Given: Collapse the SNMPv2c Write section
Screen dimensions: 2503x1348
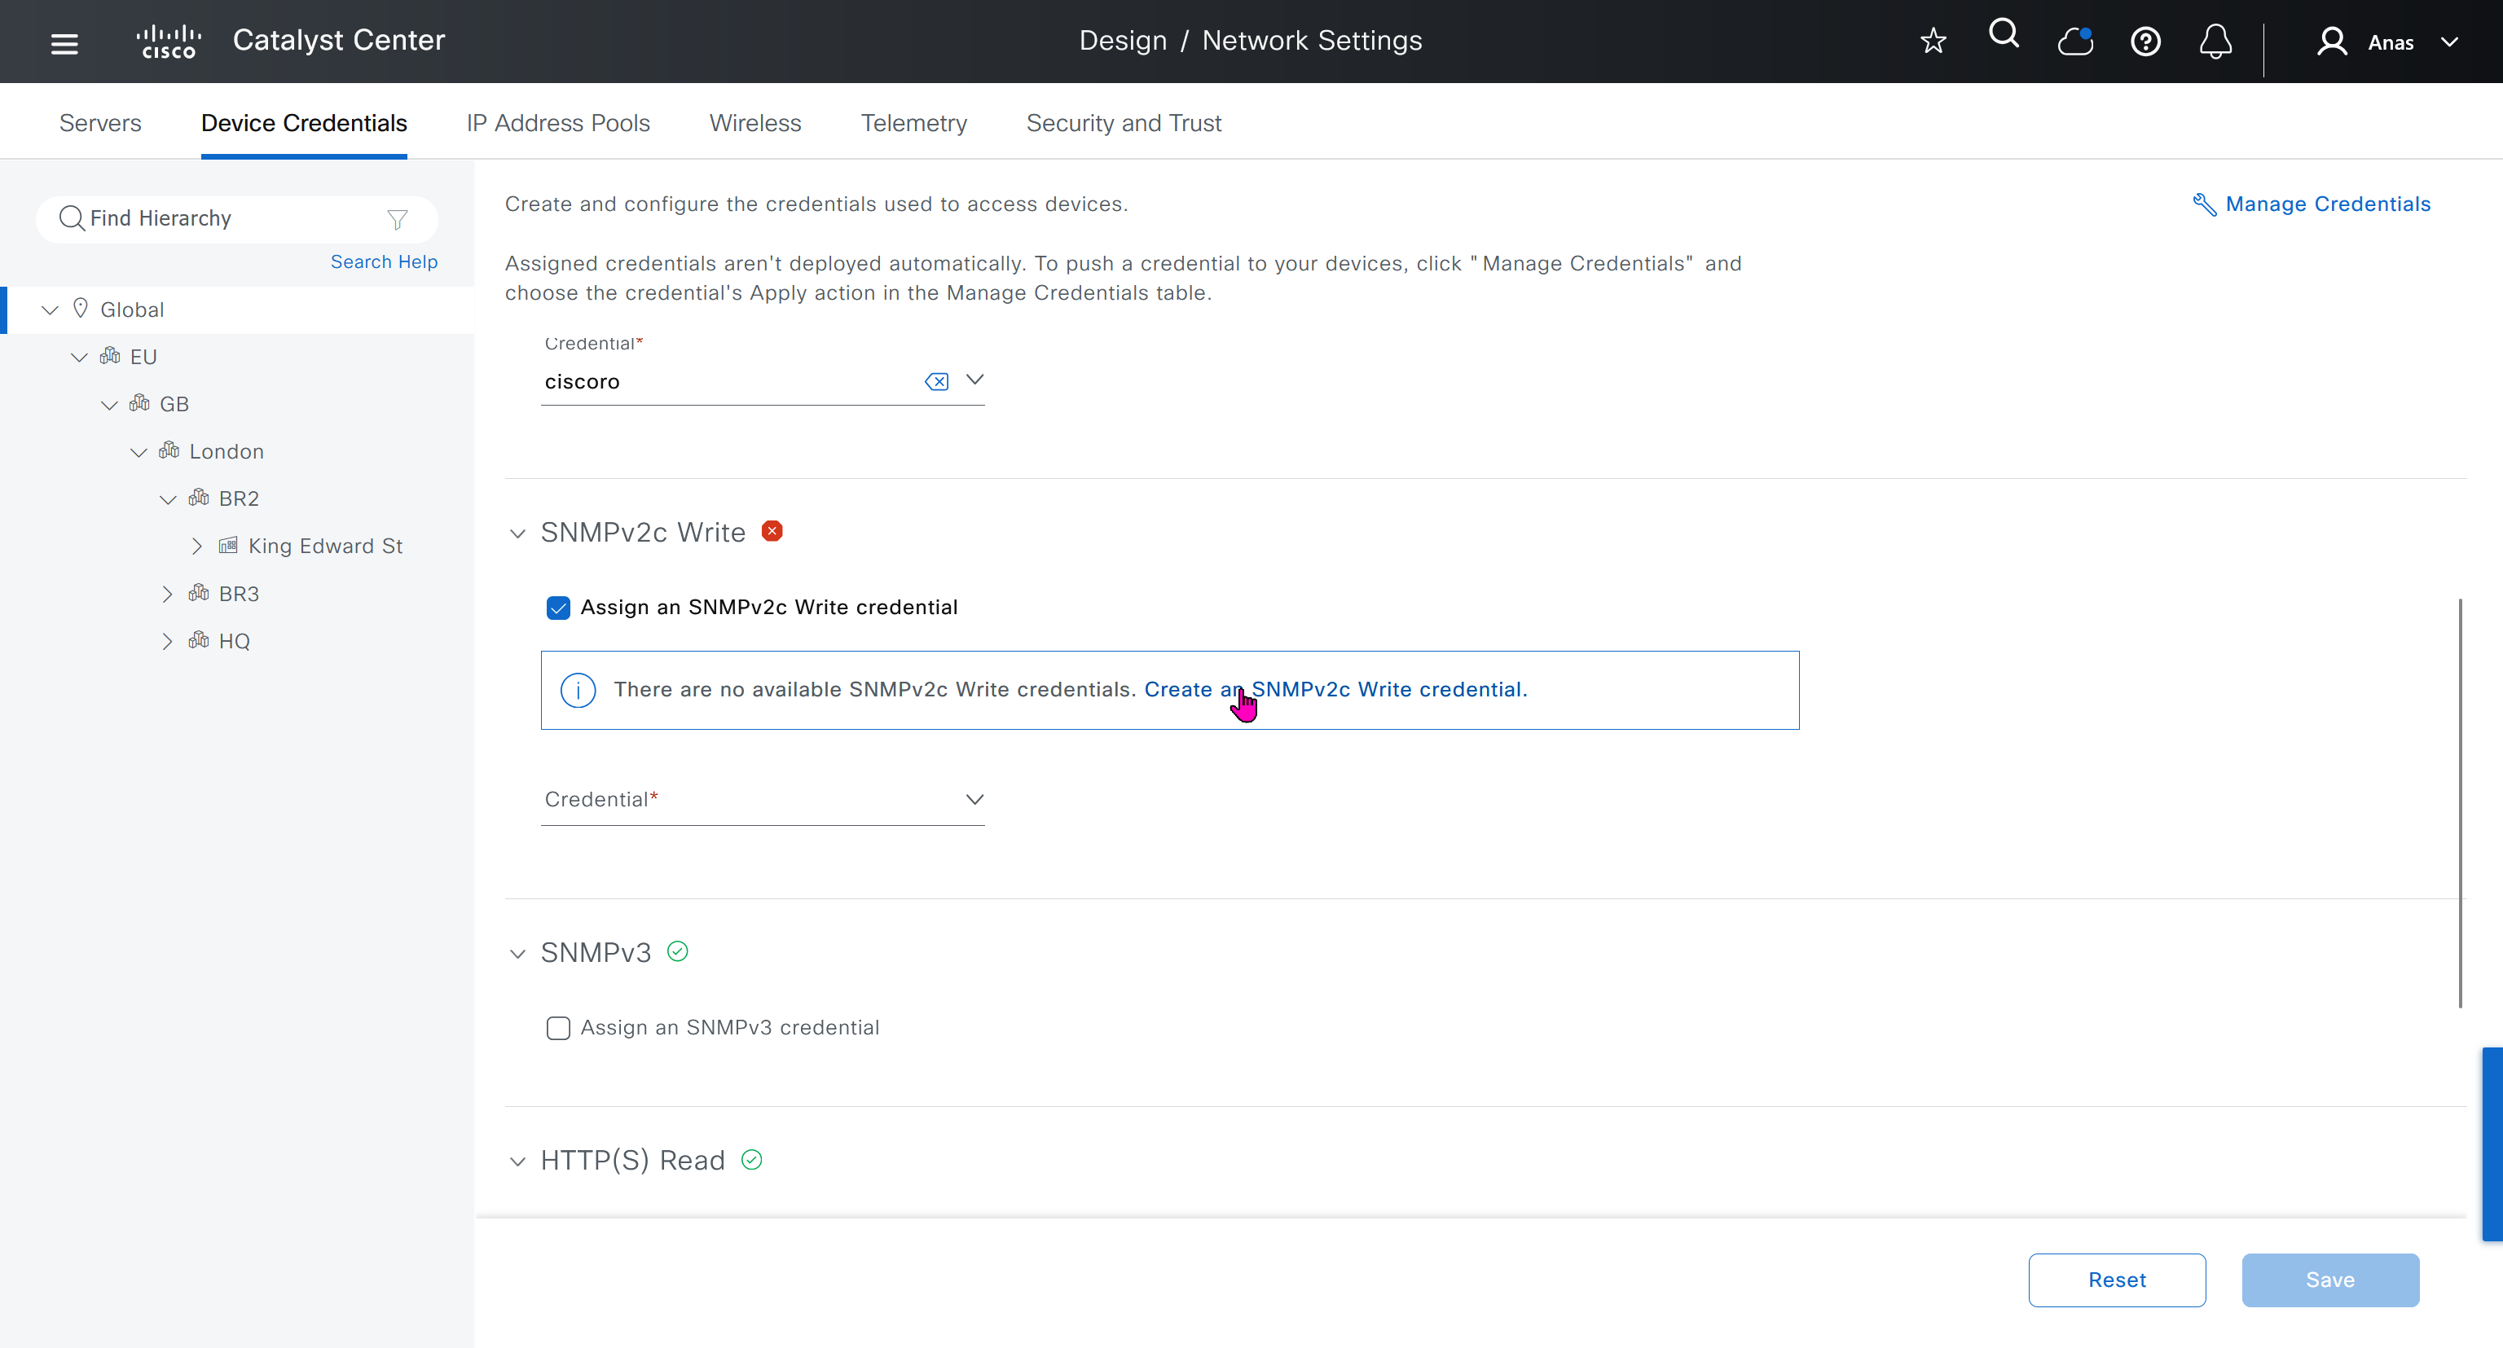Looking at the screenshot, I should tap(518, 533).
